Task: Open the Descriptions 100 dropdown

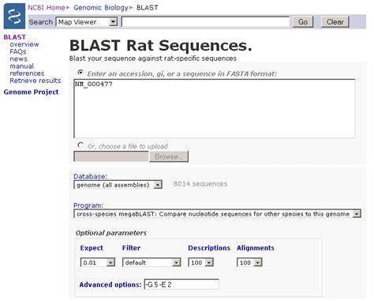Action: pyautogui.click(x=200, y=262)
